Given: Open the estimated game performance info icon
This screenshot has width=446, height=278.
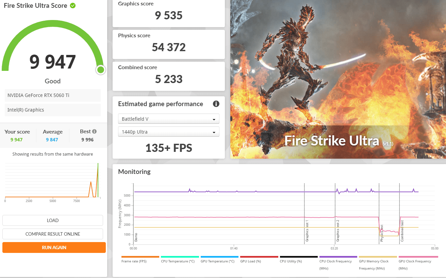Looking at the screenshot, I should click(x=216, y=104).
